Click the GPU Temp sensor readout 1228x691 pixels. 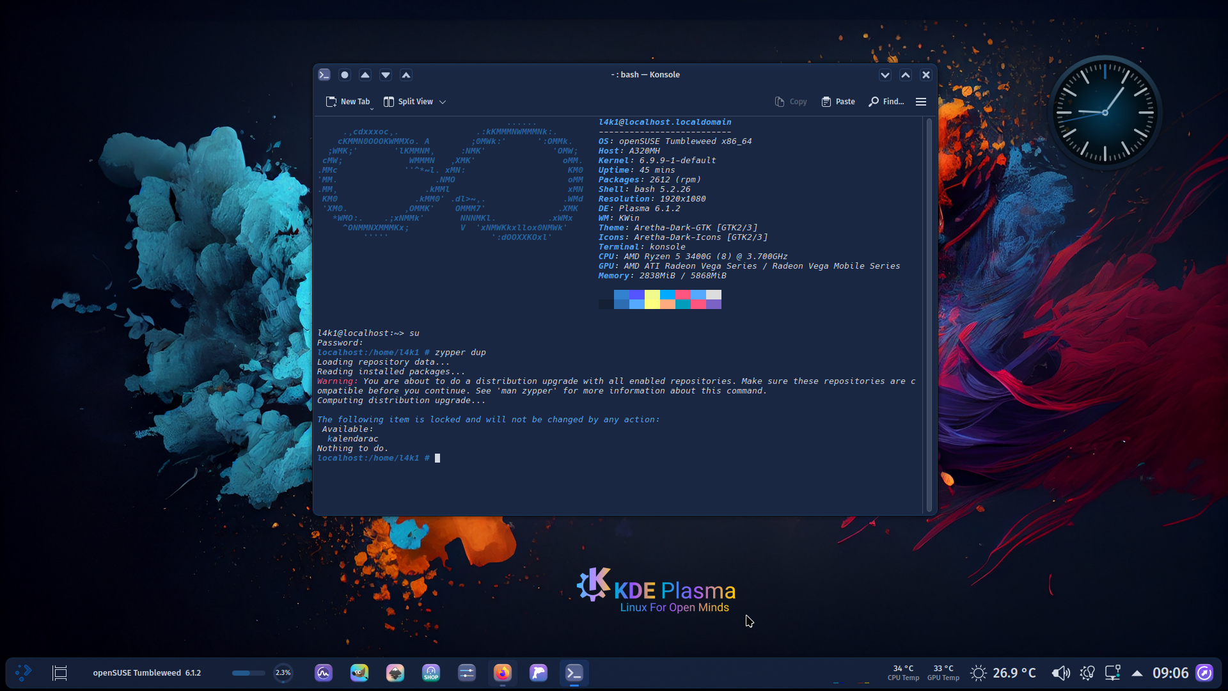(943, 673)
